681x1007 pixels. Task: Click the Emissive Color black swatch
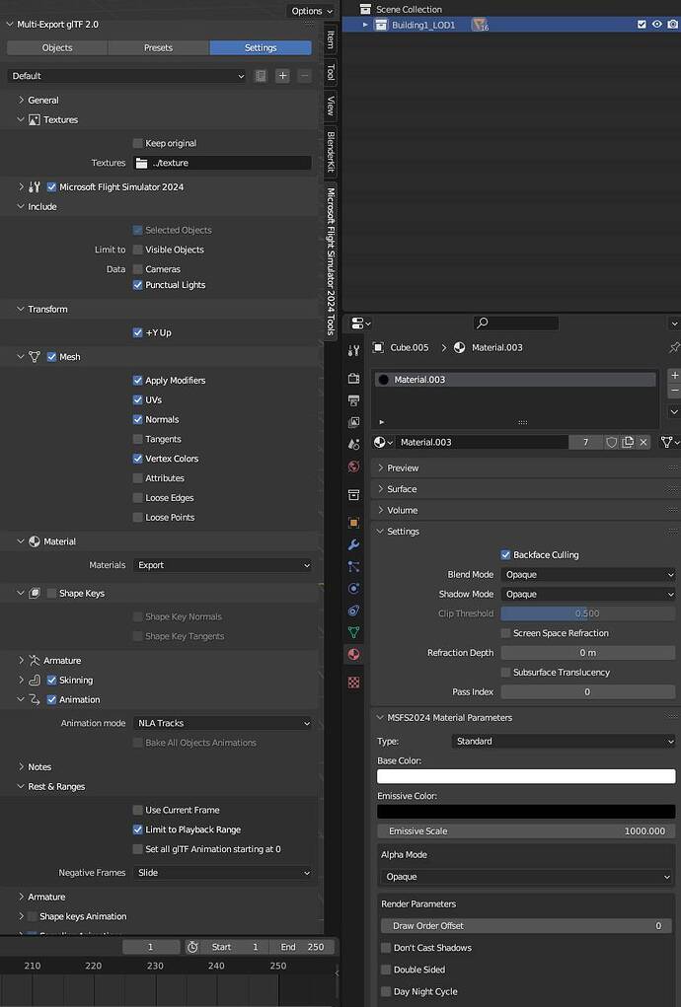[526, 811]
